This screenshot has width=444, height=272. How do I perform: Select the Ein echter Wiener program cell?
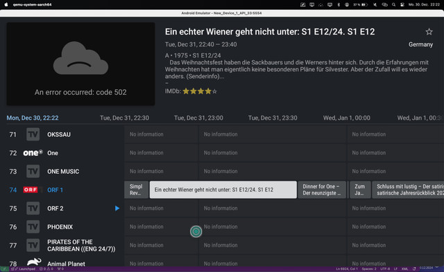(223, 190)
